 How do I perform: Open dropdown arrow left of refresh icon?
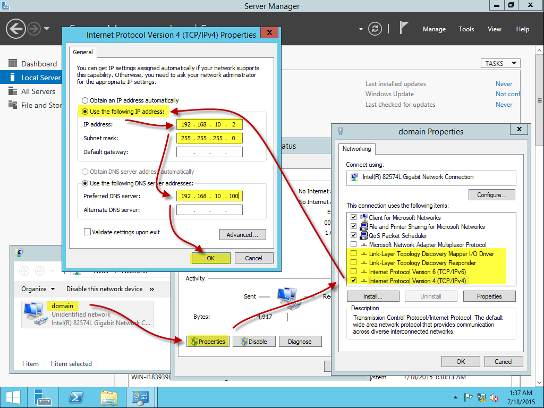click(361, 29)
